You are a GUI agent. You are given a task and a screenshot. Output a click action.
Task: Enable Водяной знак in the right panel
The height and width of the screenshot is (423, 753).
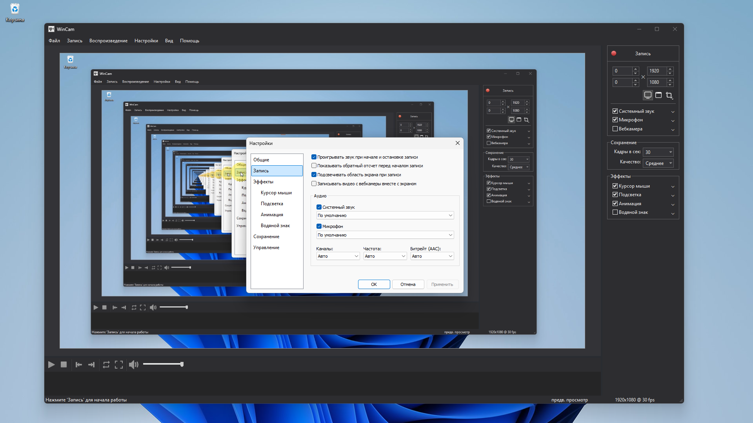tap(615, 212)
